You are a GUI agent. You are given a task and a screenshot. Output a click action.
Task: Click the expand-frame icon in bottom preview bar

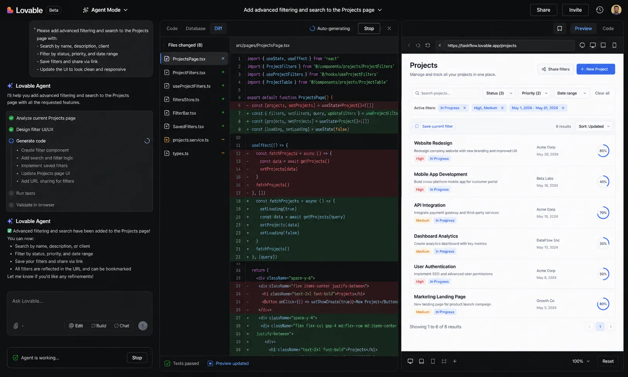[444, 361]
